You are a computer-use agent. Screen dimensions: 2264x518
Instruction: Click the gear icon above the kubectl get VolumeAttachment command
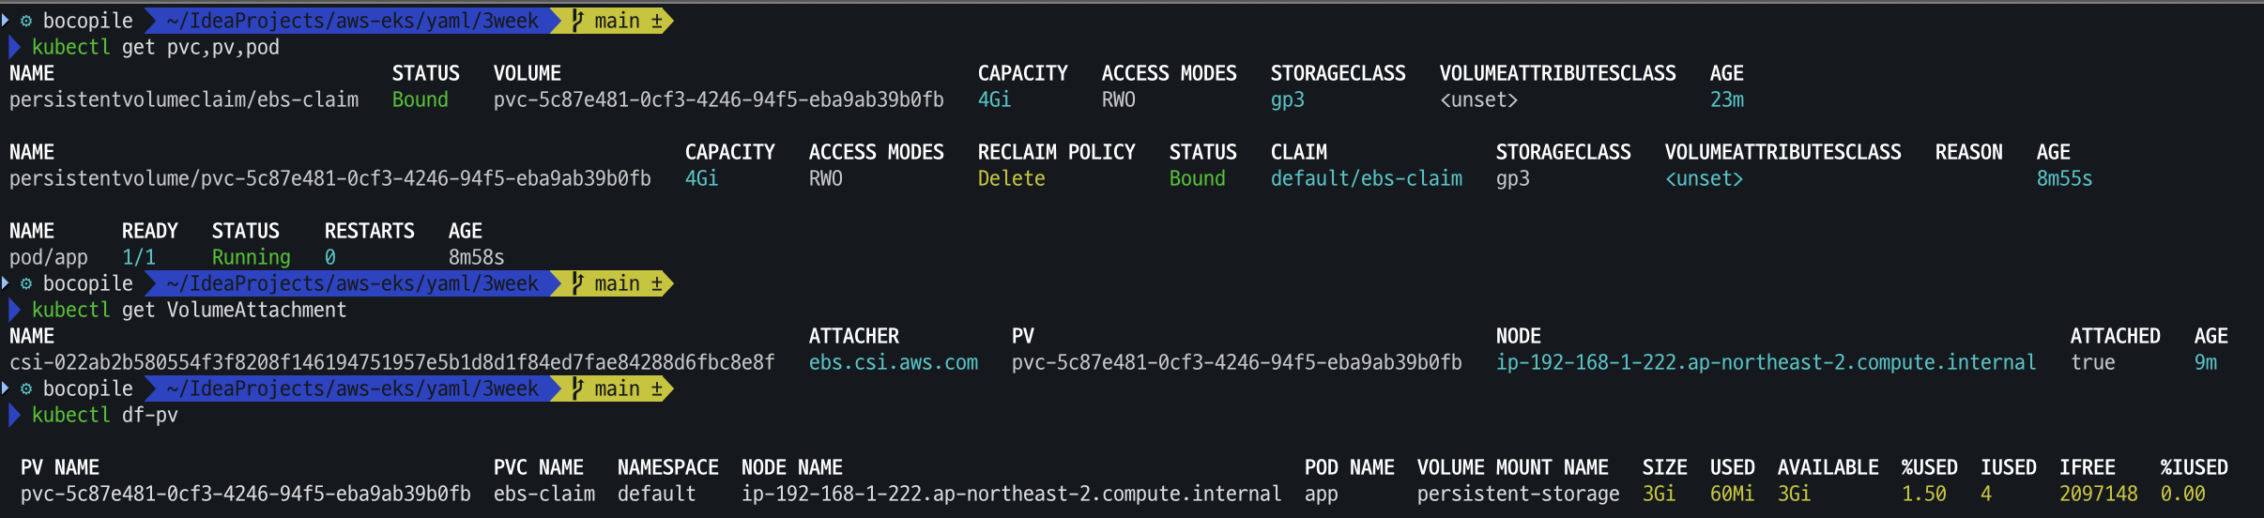pos(26,283)
